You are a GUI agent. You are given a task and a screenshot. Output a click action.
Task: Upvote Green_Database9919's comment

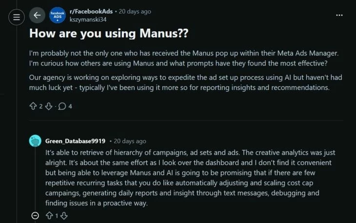point(49,216)
